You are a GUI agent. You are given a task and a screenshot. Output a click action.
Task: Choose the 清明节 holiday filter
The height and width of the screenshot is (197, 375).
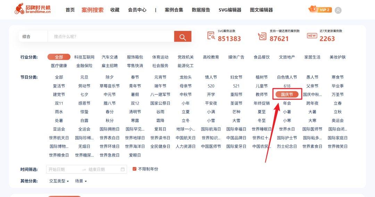135,112
